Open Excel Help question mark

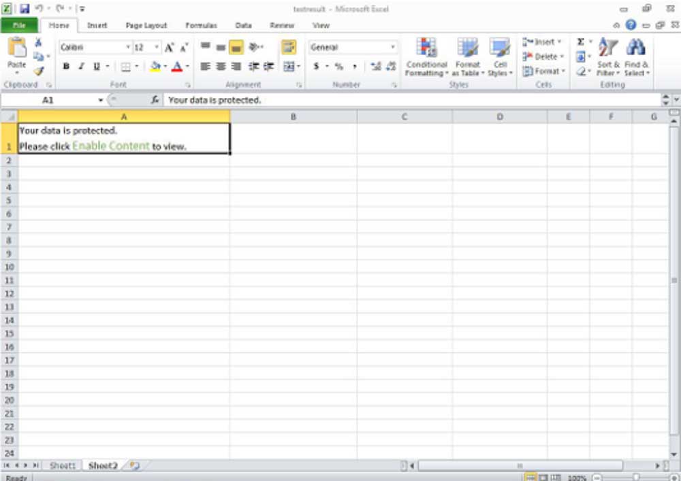[x=631, y=25]
